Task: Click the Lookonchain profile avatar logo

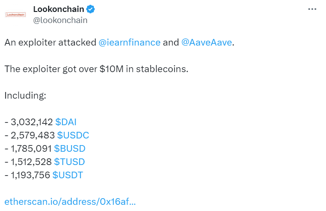Action: point(15,15)
